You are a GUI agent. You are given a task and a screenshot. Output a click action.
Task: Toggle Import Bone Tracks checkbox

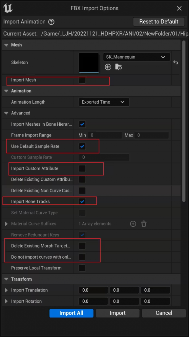pos(82,202)
